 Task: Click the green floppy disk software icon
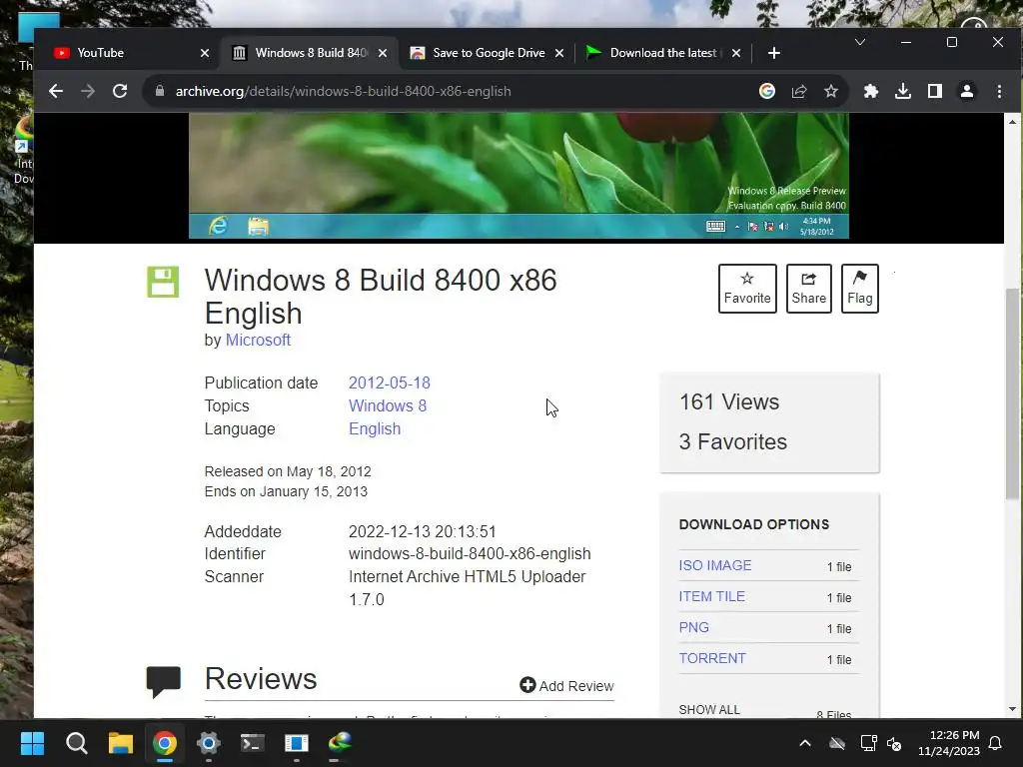click(x=163, y=282)
